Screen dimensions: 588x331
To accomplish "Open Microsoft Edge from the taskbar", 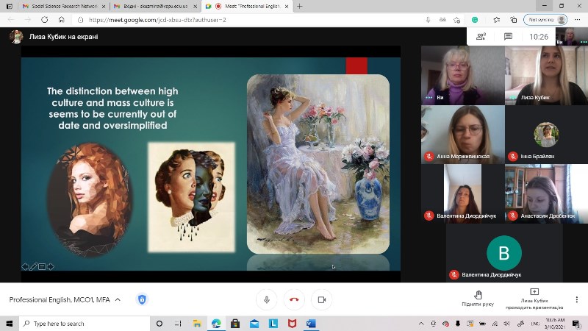I will click(216, 323).
